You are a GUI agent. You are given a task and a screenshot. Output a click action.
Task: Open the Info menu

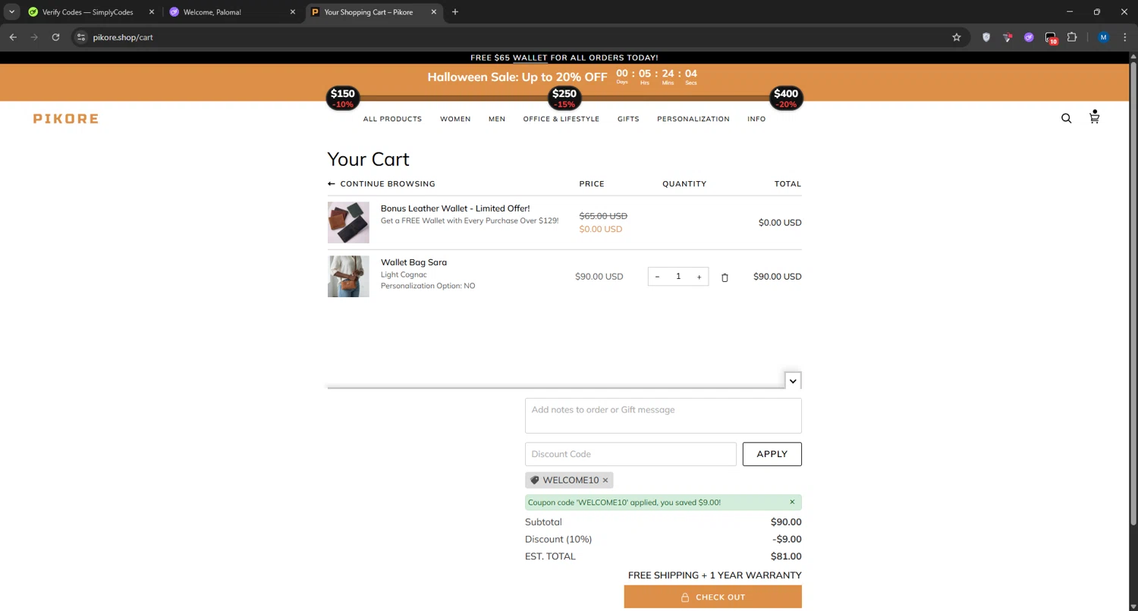point(756,119)
